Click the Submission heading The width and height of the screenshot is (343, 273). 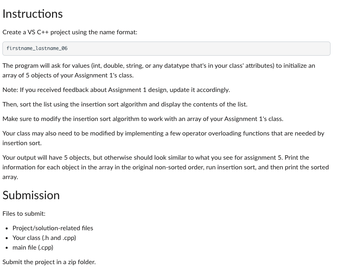click(x=31, y=195)
